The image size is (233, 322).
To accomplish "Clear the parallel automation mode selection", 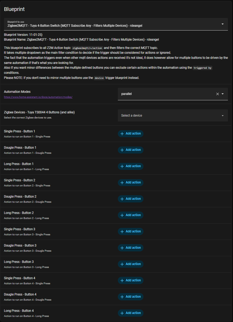I will click(x=218, y=94).
